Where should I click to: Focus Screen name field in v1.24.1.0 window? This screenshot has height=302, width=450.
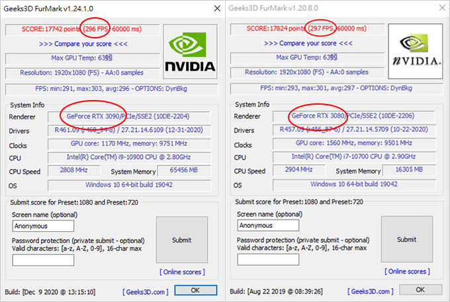(x=43, y=226)
